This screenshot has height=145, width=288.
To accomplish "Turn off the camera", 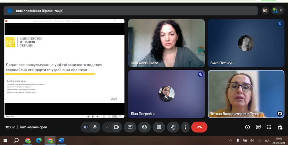I will tap(116, 127).
